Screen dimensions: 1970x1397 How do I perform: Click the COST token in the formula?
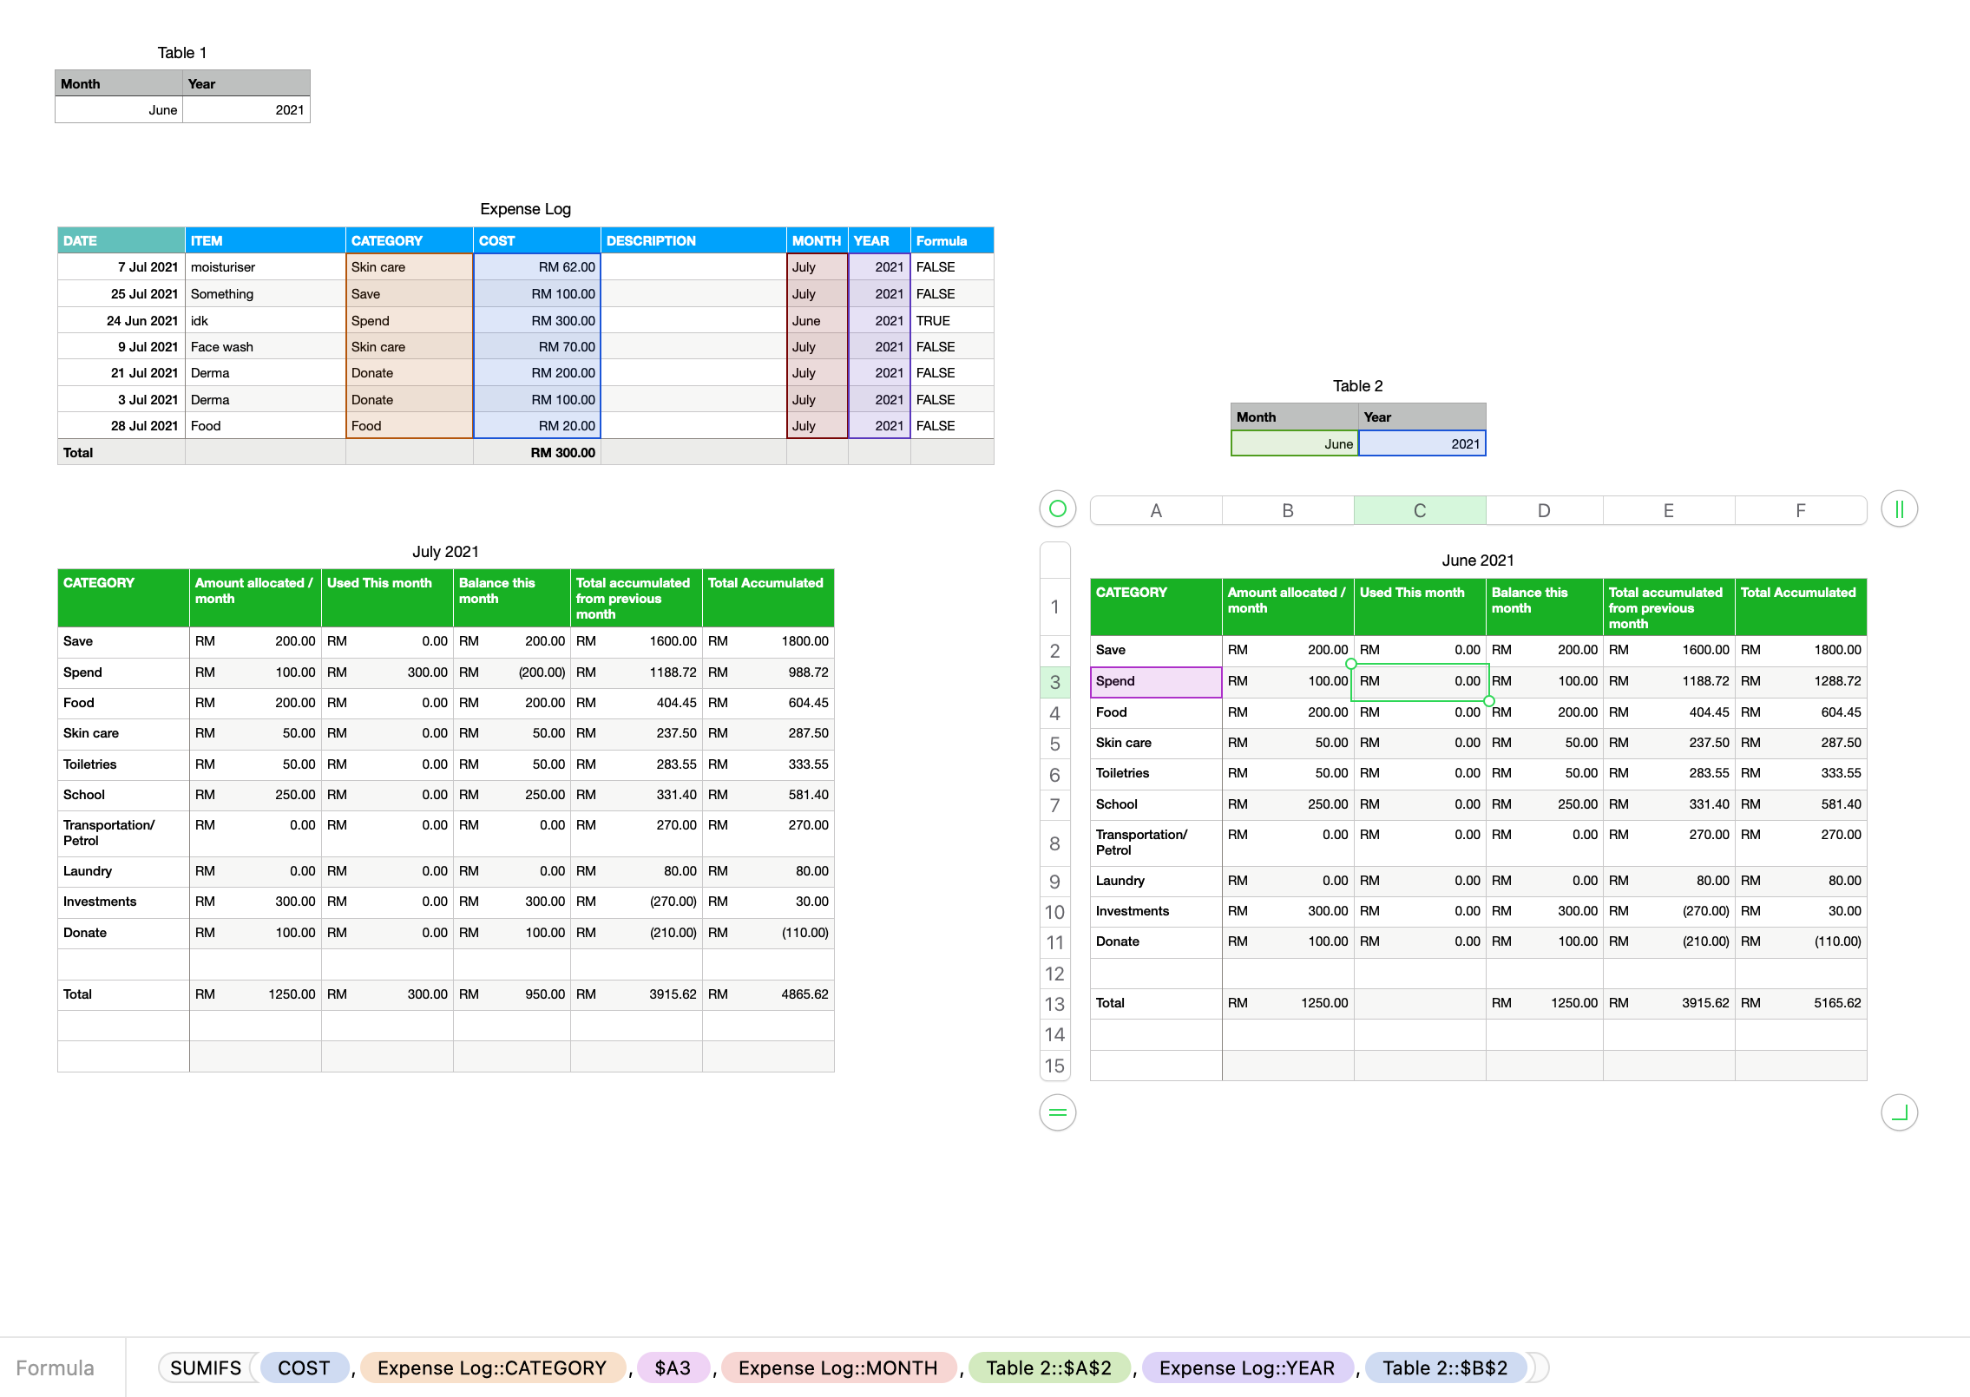[x=304, y=1367]
